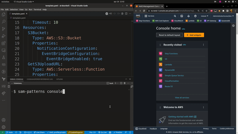The width and height of the screenshot is (238, 134).
Task: Click CodeWhisperer status bar item
Action: pyautogui.click(x=76, y=132)
